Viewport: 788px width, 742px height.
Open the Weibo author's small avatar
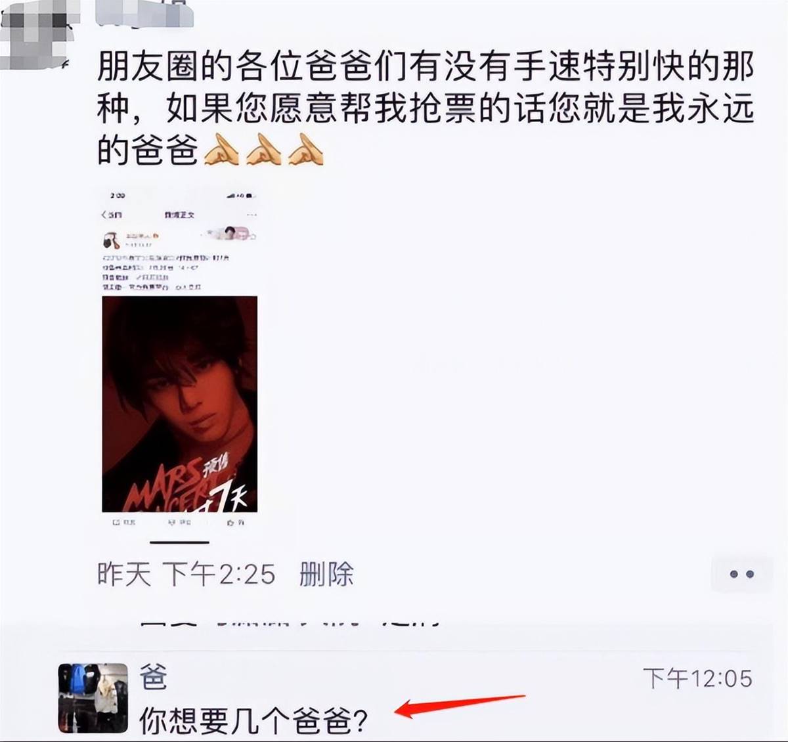pos(110,239)
